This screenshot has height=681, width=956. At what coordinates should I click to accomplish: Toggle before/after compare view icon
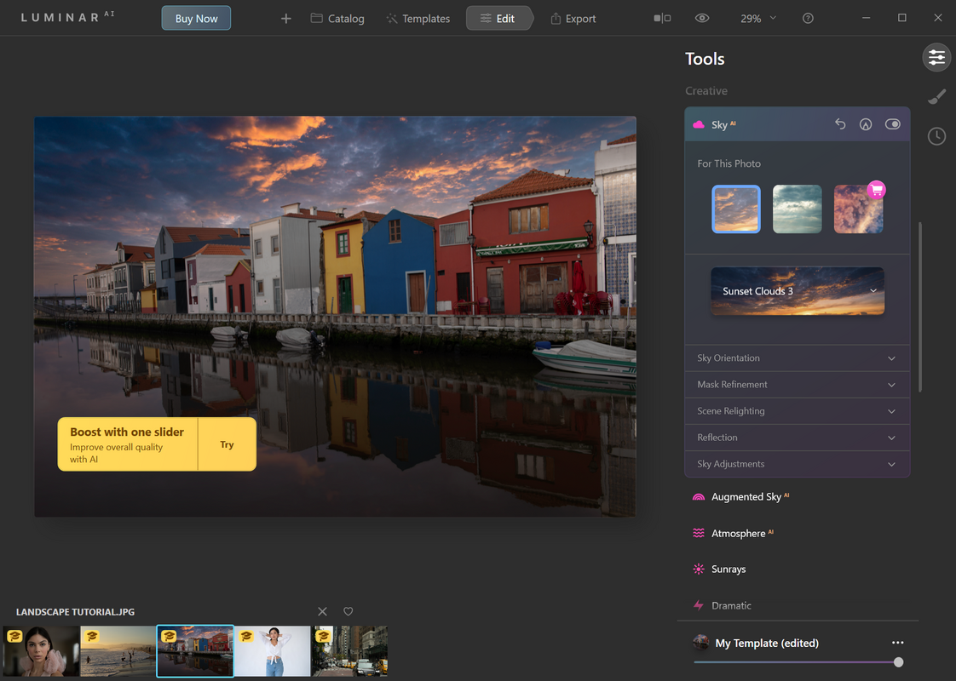point(662,18)
